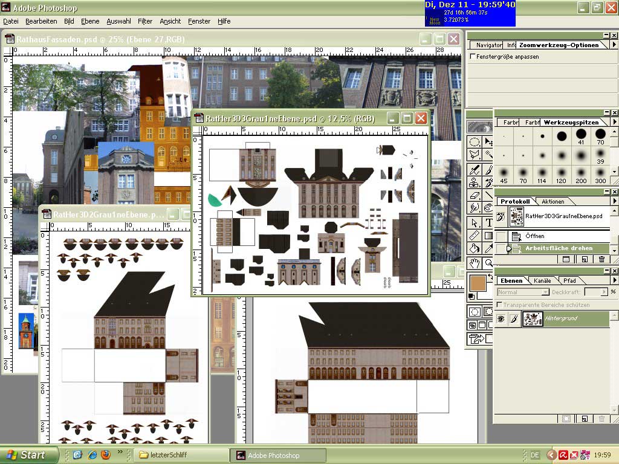Hide the Hintergrund layer eye icon

[501, 319]
